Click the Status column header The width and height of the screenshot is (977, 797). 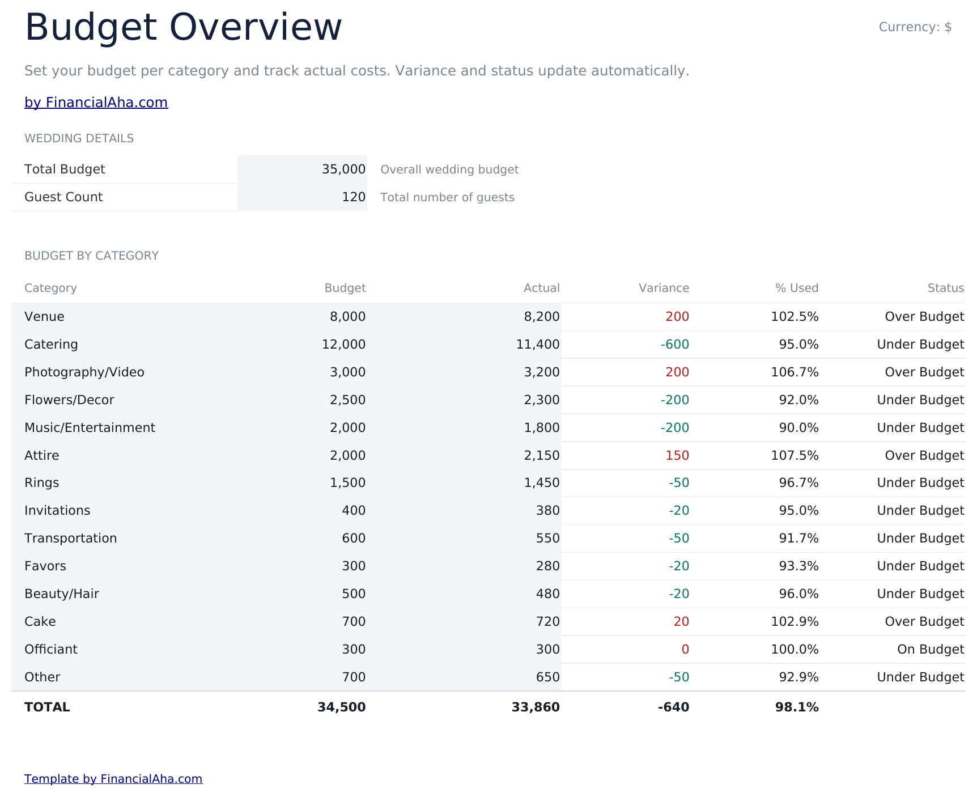click(x=946, y=289)
